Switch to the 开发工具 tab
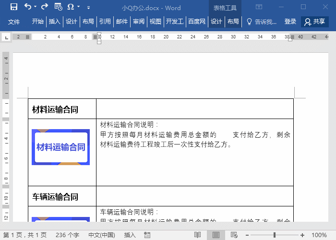The image size is (336, 240). (175, 22)
